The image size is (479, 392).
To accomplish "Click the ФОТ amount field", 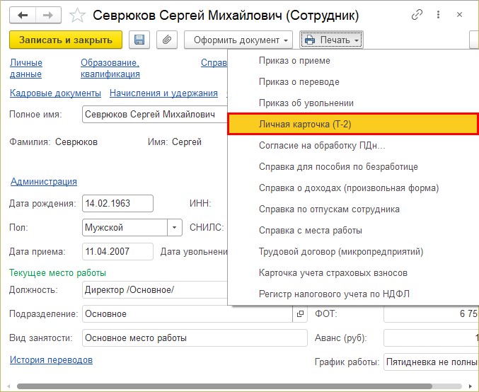I will point(431,313).
